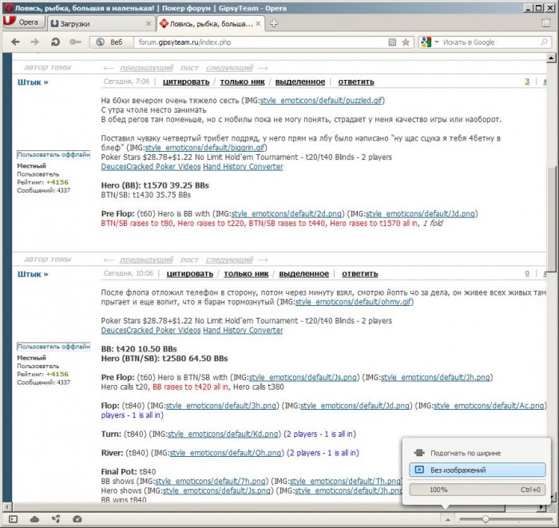Click the search magnifier icon
The height and width of the screenshot is (528, 559).
544,42
